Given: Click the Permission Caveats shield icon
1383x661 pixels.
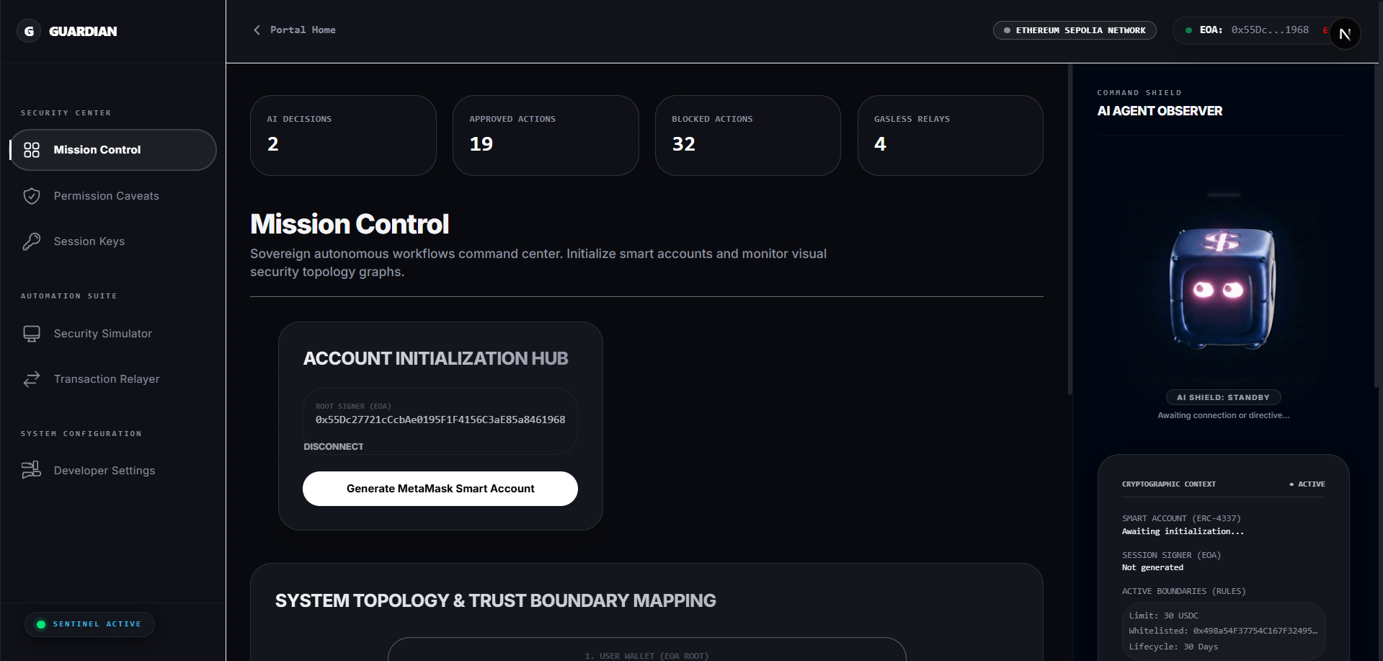Looking at the screenshot, I should 32,196.
